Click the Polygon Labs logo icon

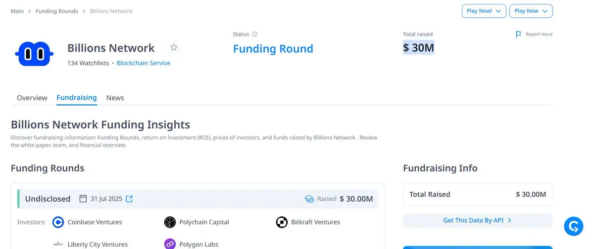click(x=170, y=244)
